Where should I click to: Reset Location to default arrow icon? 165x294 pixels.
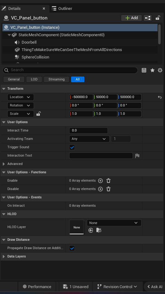[x=159, y=97]
